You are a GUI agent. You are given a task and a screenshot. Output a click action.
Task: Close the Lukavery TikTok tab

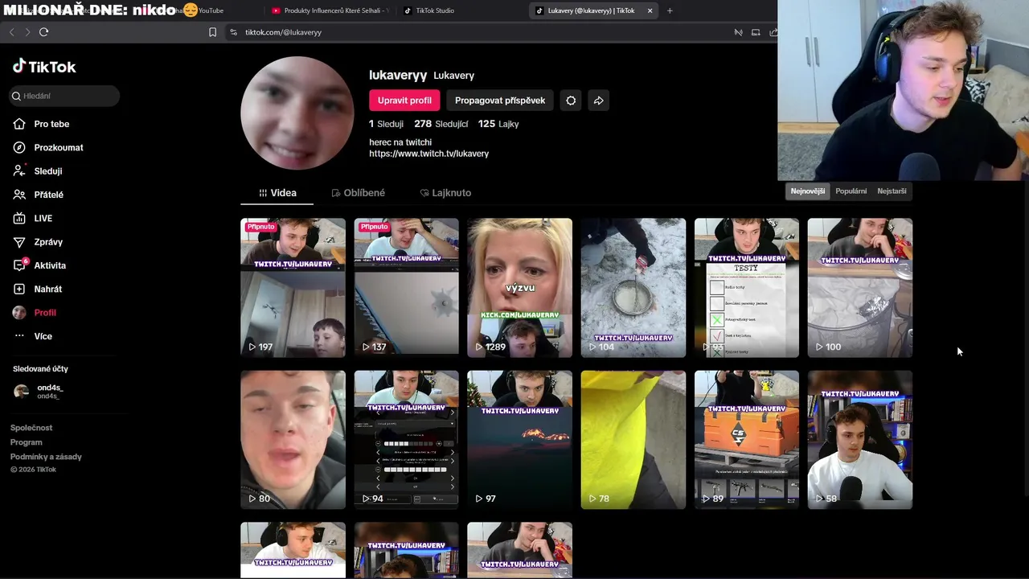[x=650, y=10]
